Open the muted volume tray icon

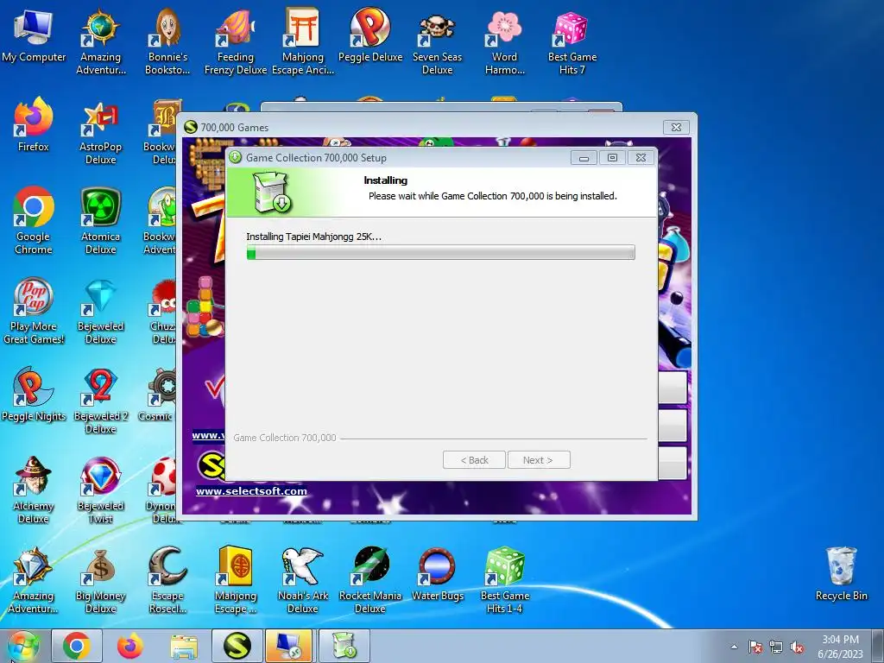tap(797, 647)
